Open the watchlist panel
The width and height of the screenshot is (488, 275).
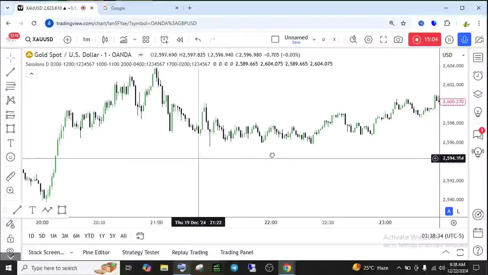coord(478,58)
